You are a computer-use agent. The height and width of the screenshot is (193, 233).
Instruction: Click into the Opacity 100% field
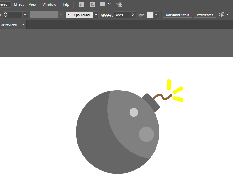tap(122, 15)
